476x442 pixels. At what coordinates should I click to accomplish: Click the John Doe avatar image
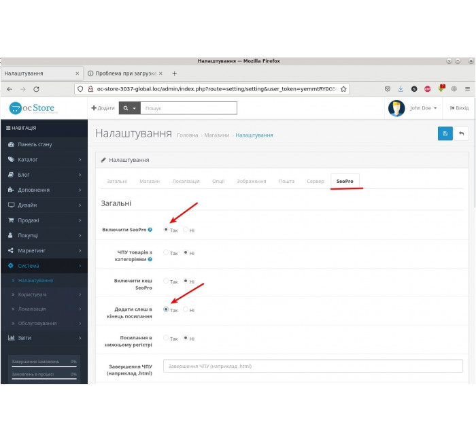coord(396,108)
